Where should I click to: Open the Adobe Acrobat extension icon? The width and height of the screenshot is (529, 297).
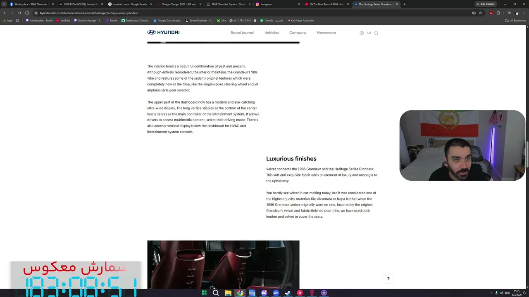coord(491,13)
